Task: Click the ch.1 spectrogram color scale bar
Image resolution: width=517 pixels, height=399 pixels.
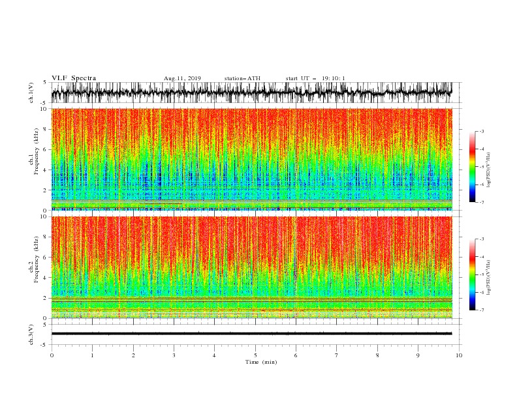Action: (x=472, y=167)
